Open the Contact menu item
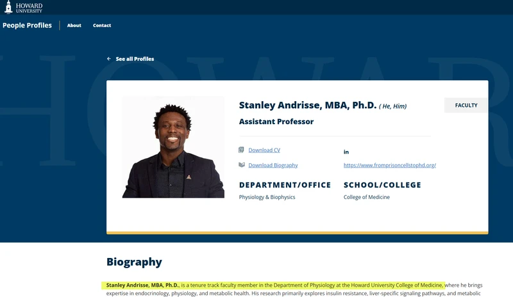This screenshot has width=513, height=297. [102, 25]
